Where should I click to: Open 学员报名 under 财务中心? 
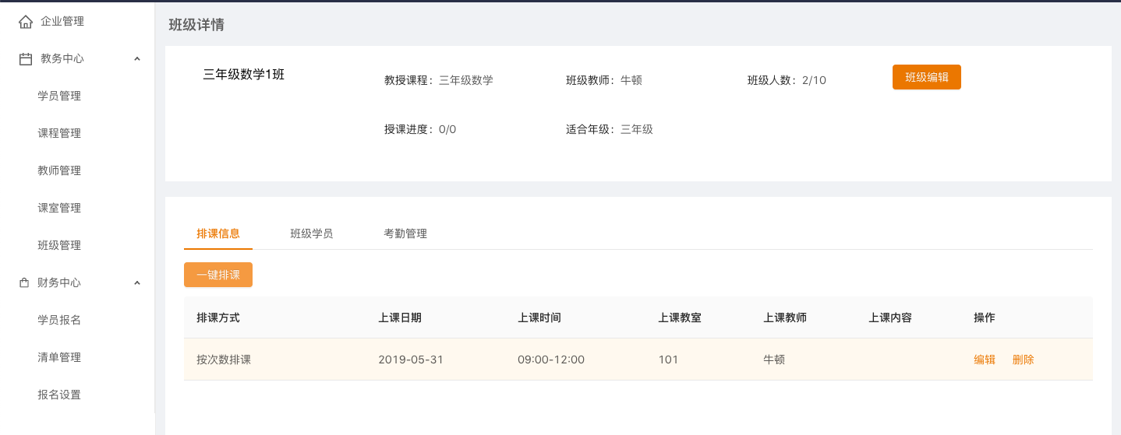pos(59,321)
